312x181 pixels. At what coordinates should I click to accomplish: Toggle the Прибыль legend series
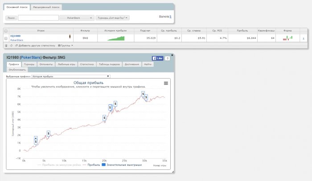tap(91, 165)
